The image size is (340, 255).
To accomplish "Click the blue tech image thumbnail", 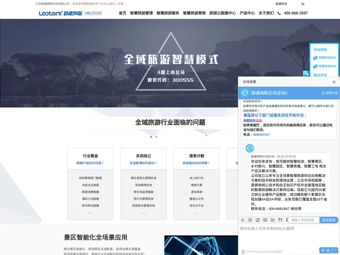I will click(201, 245).
